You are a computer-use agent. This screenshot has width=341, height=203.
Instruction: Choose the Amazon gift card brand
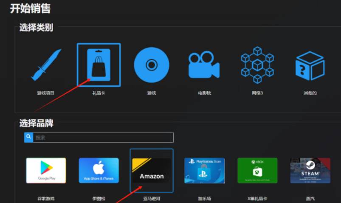pos(152,170)
